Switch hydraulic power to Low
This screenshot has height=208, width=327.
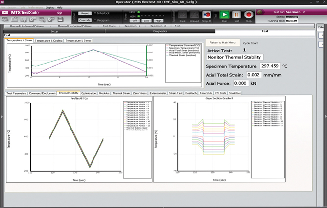coord(146,20)
